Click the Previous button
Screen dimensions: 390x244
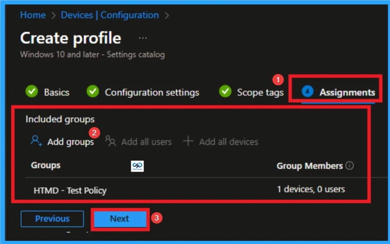coord(52,219)
